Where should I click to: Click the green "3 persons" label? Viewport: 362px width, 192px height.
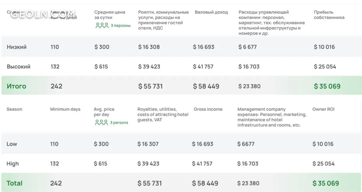coord(119,123)
